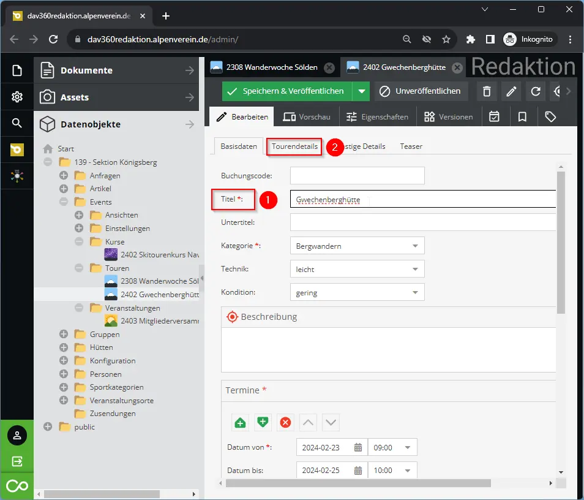Click the Unveröffentlichen button
584x500 pixels.
click(421, 91)
